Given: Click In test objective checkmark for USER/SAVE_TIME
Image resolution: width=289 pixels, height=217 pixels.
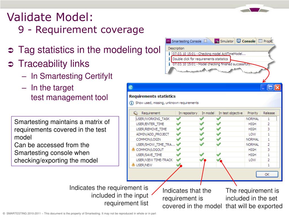Looking at the screenshot, I should click(x=219, y=155).
